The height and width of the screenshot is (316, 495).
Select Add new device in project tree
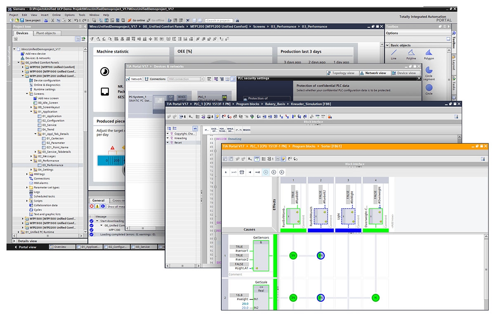35,54
